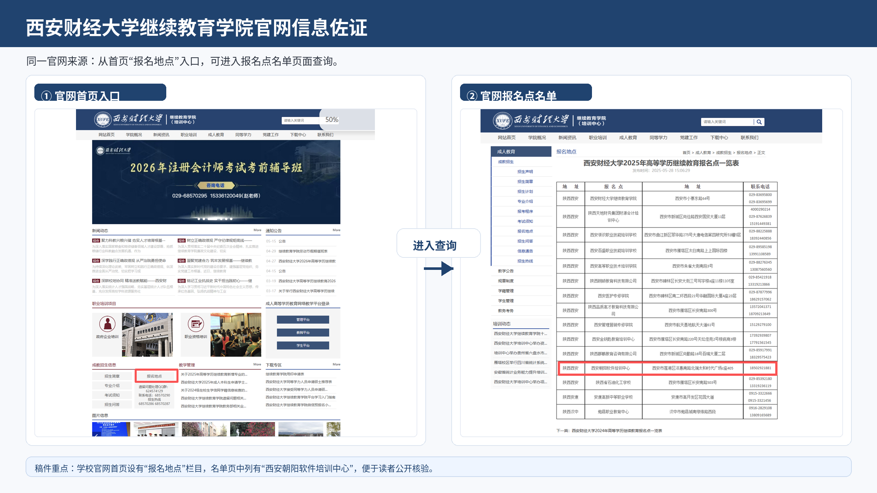Screen dimensions: 877x493
Task: Select 报名地点 in the sidebar
Action: click(525, 231)
